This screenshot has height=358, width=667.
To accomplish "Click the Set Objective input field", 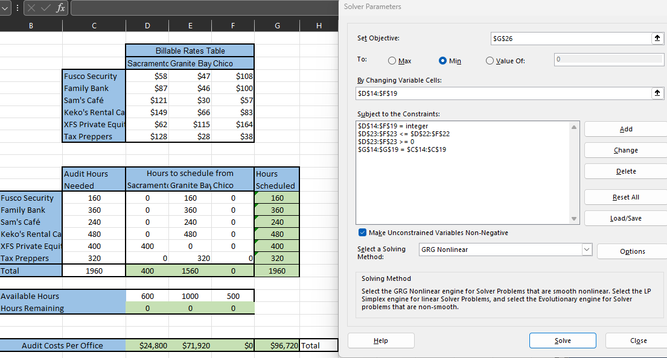I will tap(571, 38).
